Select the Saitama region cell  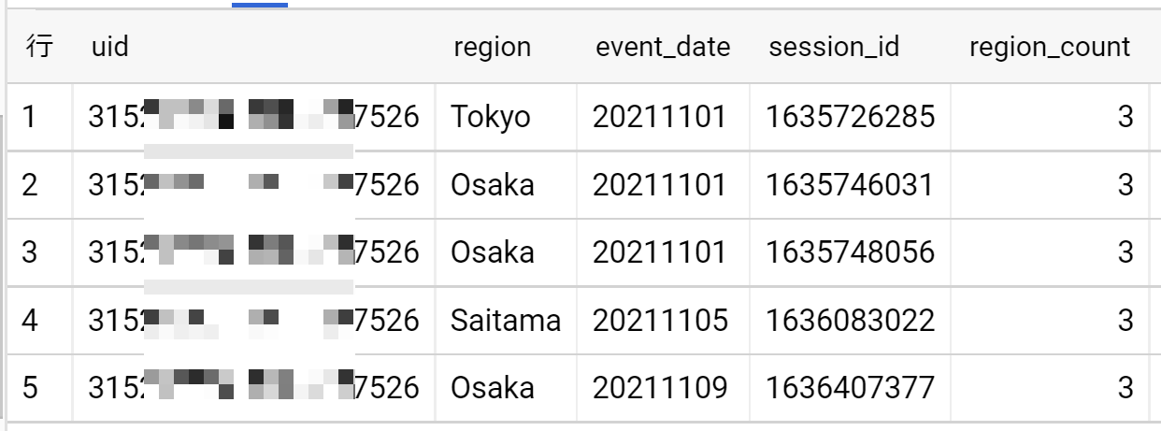pyautogui.click(x=506, y=321)
